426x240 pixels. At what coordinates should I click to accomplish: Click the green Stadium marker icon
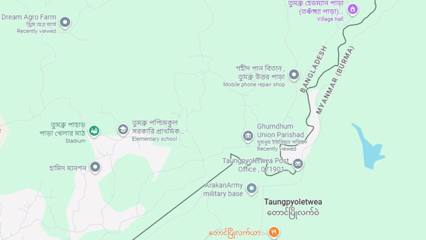[x=94, y=131]
